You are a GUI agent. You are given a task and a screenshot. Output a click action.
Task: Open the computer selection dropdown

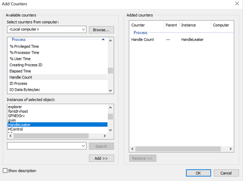[83, 29]
